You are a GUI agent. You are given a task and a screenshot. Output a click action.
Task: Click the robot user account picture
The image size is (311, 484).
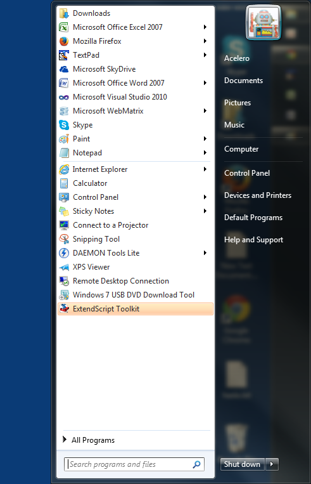tap(263, 23)
